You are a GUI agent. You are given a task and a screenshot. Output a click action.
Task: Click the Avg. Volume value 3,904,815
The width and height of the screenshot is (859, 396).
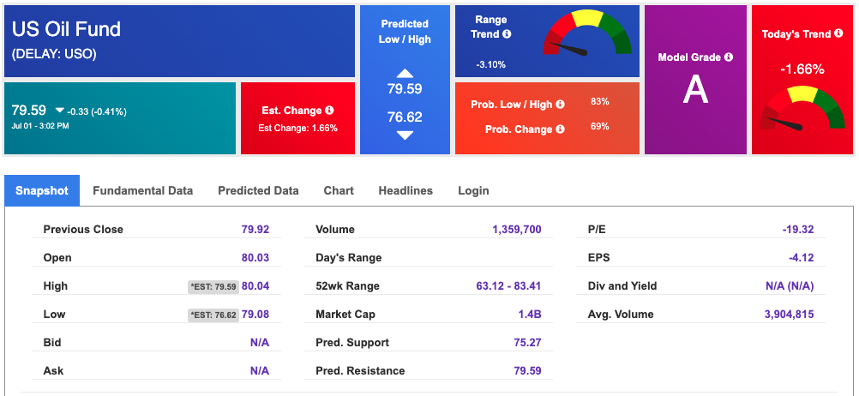(790, 315)
